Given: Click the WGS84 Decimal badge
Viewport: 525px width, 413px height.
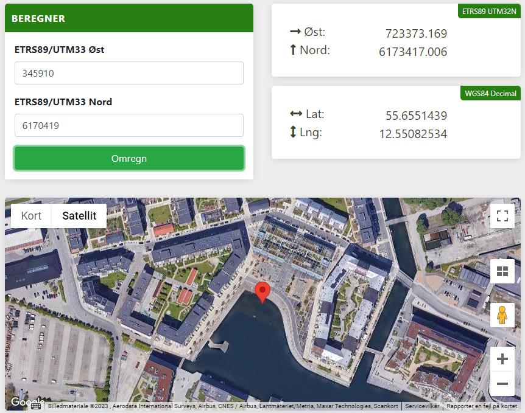Looking at the screenshot, I should coord(490,93).
